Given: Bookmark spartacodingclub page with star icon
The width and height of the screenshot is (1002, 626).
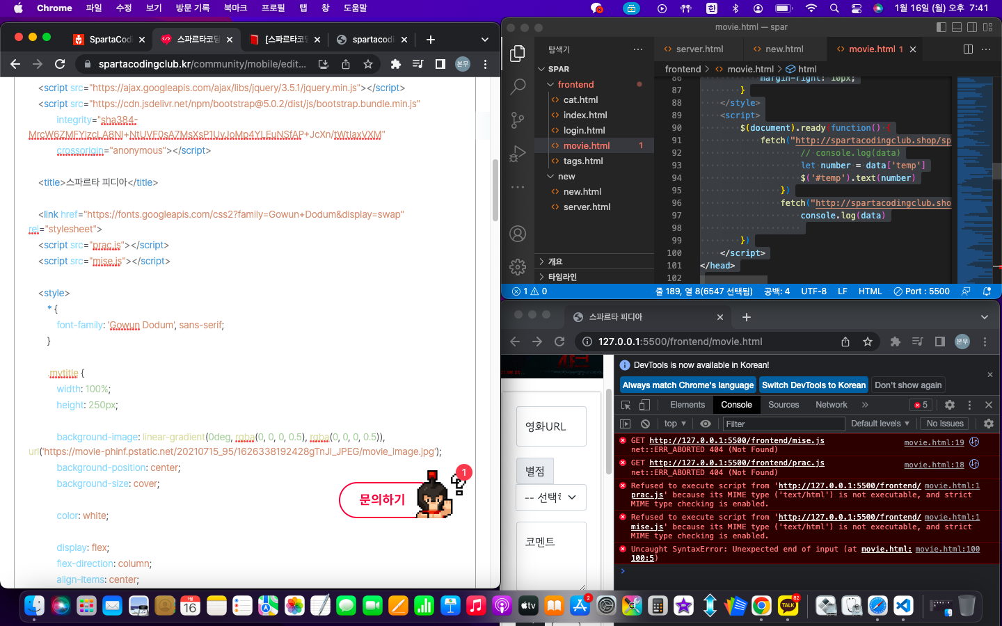Looking at the screenshot, I should (x=368, y=64).
